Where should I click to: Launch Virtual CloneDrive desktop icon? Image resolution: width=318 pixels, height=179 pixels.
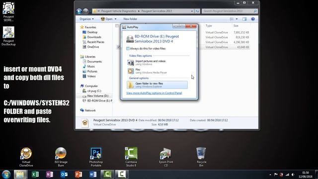coord(26,157)
